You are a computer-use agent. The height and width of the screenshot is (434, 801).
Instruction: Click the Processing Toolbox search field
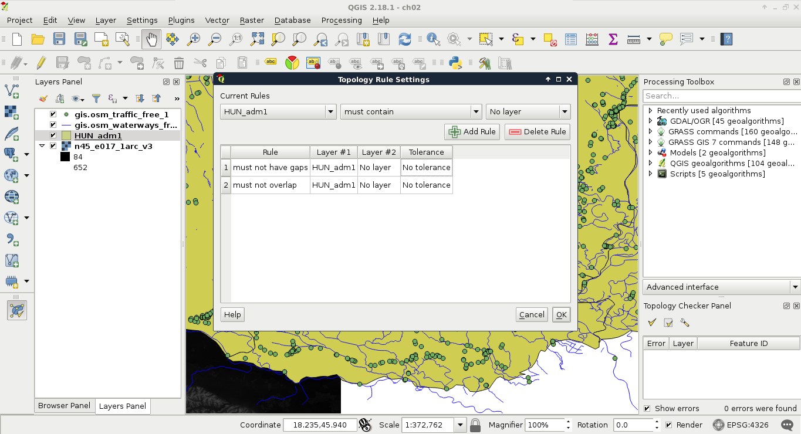tap(722, 96)
